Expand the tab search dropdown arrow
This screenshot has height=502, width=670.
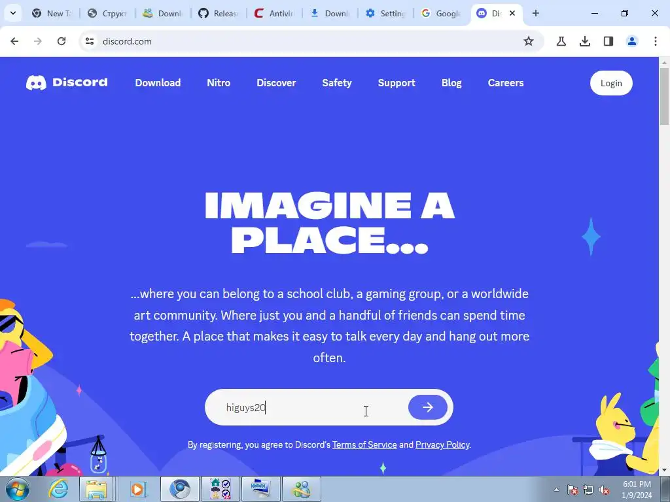click(13, 13)
